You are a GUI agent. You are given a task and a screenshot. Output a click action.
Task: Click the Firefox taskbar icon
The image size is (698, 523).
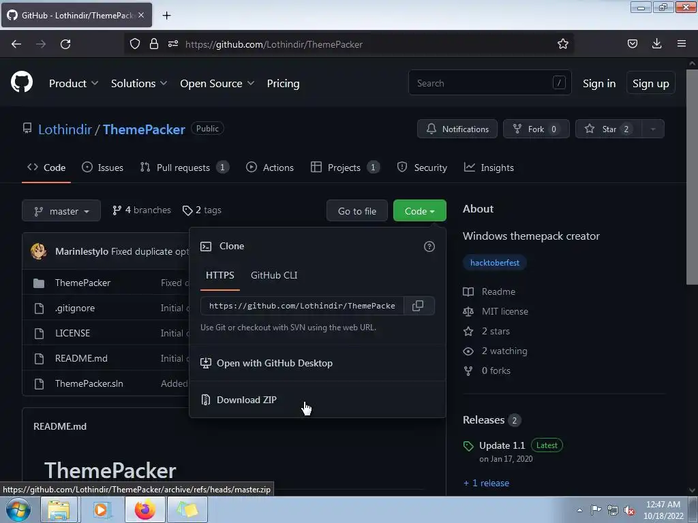coord(145,509)
